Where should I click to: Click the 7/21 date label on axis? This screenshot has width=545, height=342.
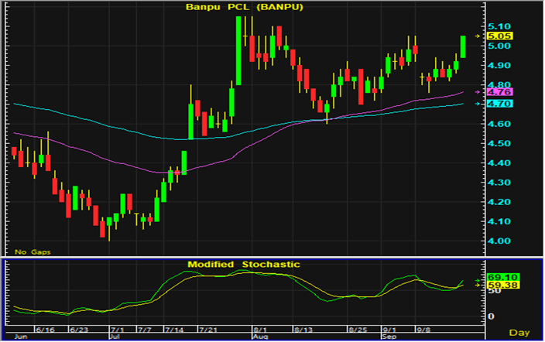point(208,330)
